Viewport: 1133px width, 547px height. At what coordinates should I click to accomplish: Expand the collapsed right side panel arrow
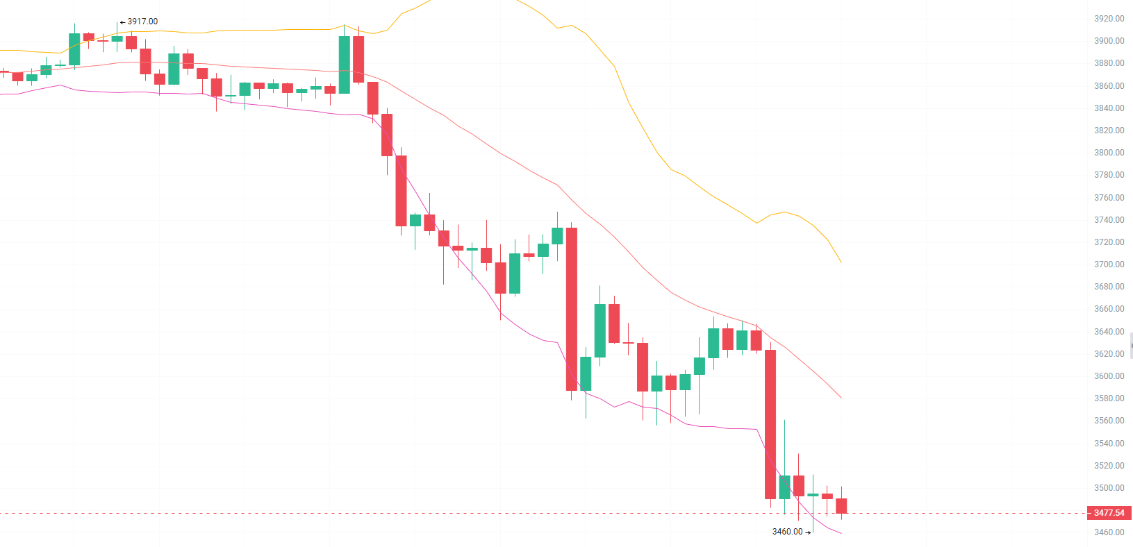(x=1131, y=345)
